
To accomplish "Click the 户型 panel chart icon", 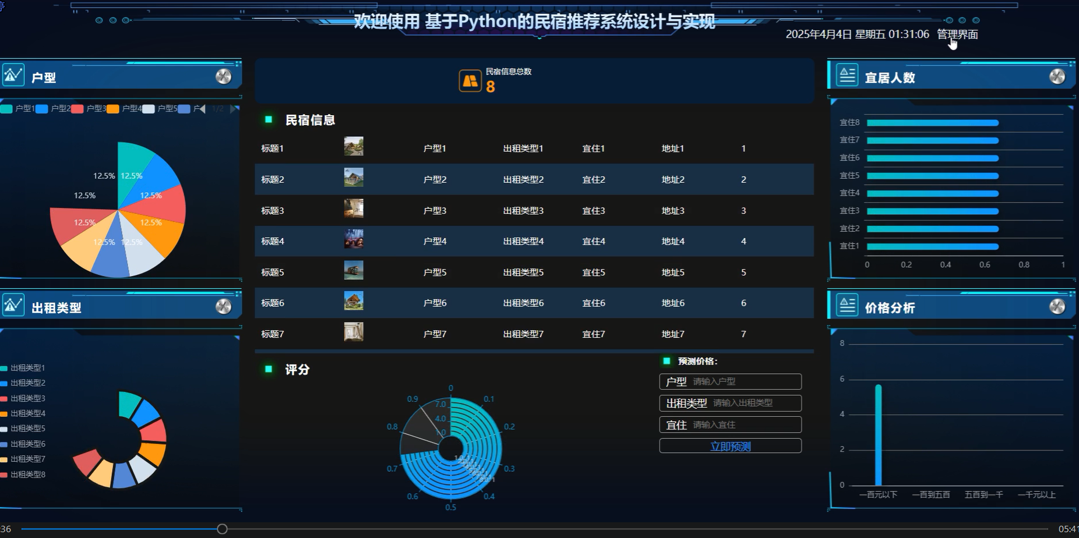I will (x=13, y=75).
